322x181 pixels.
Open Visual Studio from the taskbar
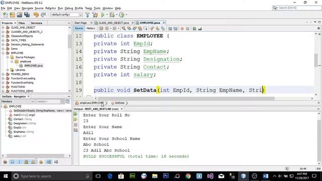210,176
